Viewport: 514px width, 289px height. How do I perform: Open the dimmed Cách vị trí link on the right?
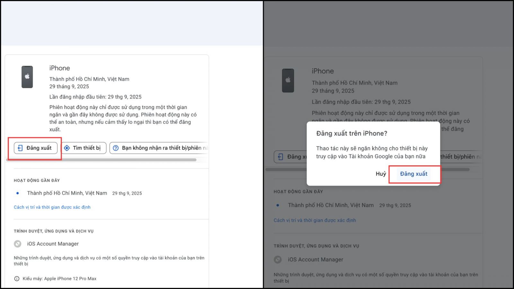[315, 220]
